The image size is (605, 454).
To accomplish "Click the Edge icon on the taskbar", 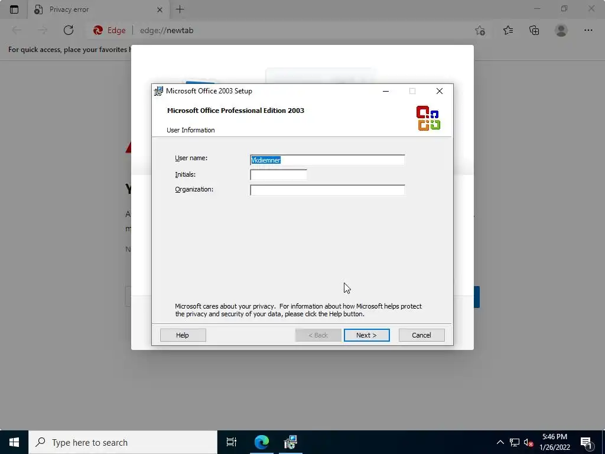I will (262, 442).
